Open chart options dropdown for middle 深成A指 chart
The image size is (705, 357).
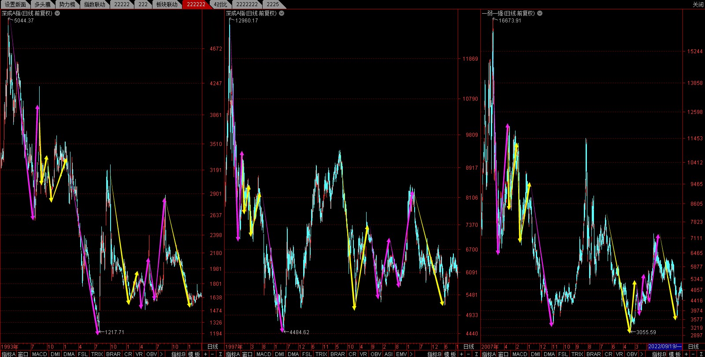point(282,13)
